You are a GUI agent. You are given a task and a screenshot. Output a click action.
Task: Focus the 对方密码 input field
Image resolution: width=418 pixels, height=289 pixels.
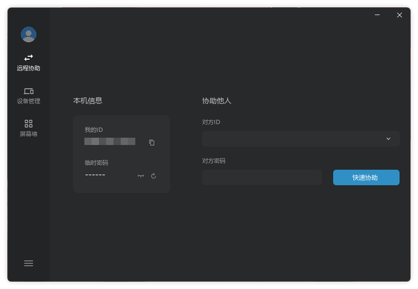(262, 177)
